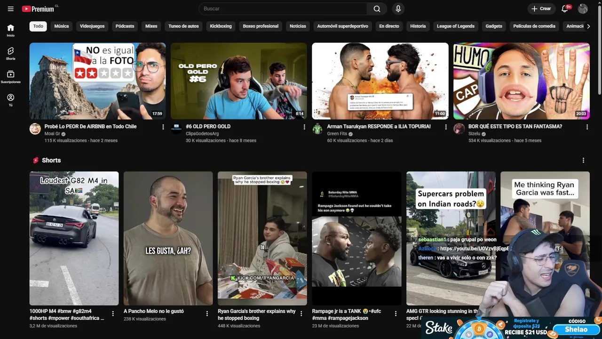Image resolution: width=602 pixels, height=339 pixels.
Task: Select the Historia filter chip
Action: [418, 26]
